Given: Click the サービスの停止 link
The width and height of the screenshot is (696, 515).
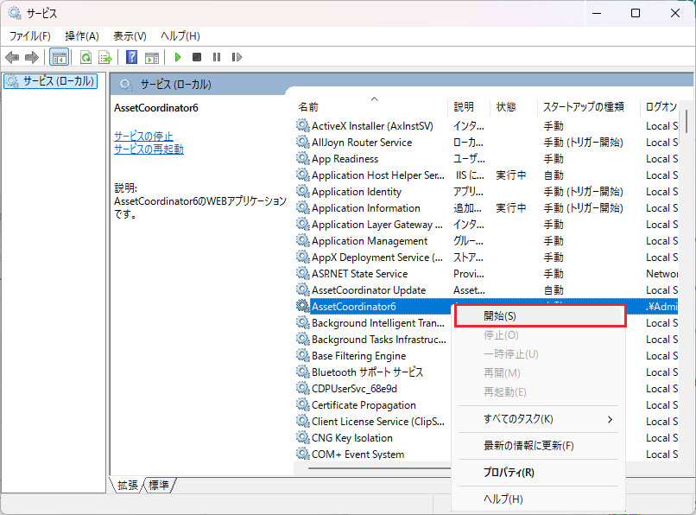Looking at the screenshot, I should pos(143,137).
